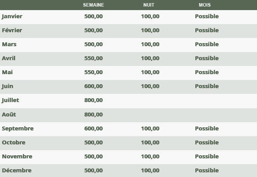This screenshot has width=257, height=177.
Task: Click the SEMAINE column header
Action: click(x=93, y=5)
